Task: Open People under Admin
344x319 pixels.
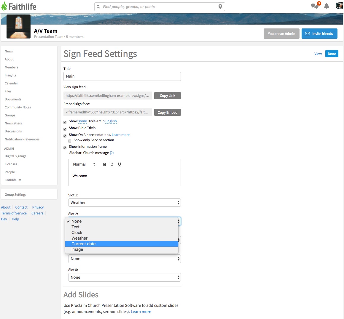Action: [x=10, y=172]
